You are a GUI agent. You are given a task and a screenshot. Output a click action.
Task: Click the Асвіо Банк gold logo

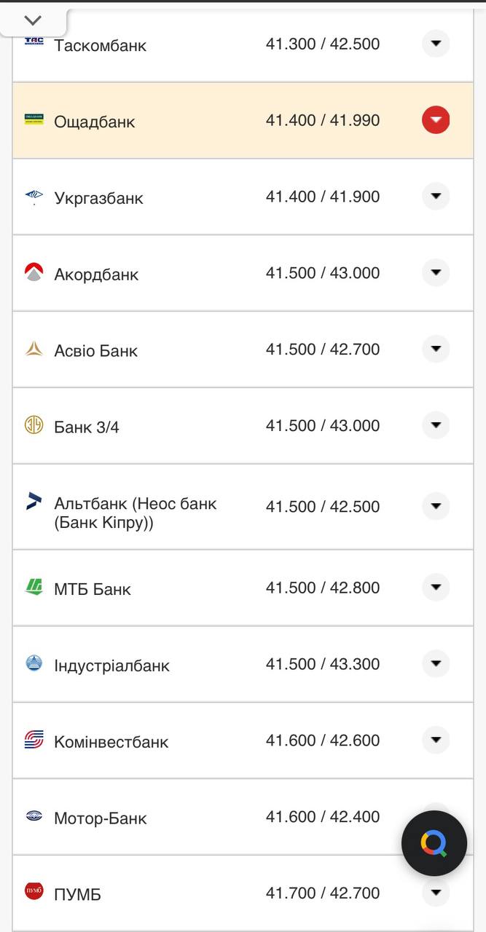pos(34,349)
